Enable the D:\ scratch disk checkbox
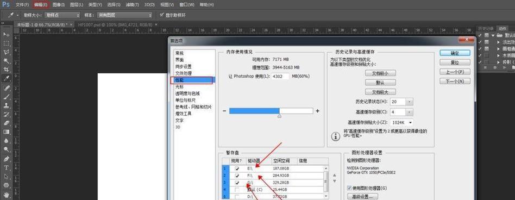 tap(237, 197)
